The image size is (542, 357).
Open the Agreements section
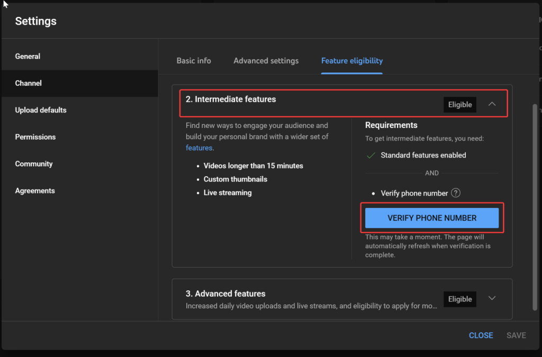pyautogui.click(x=35, y=191)
